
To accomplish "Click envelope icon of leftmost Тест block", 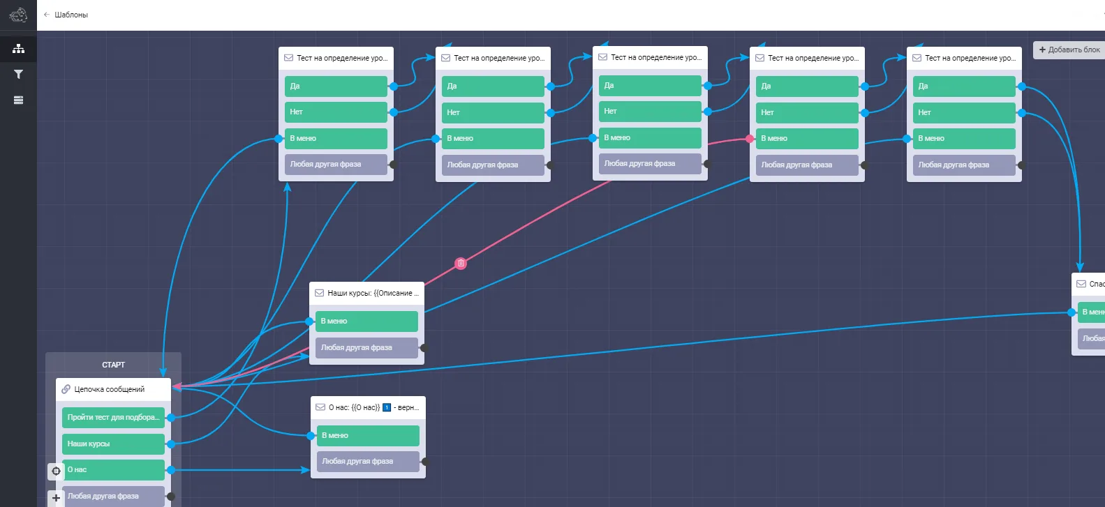I will pos(288,58).
